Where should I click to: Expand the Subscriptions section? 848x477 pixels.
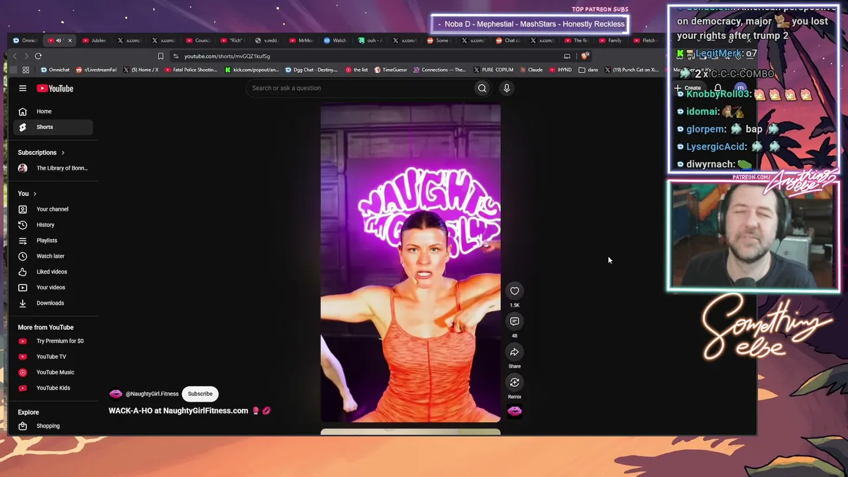tap(42, 152)
